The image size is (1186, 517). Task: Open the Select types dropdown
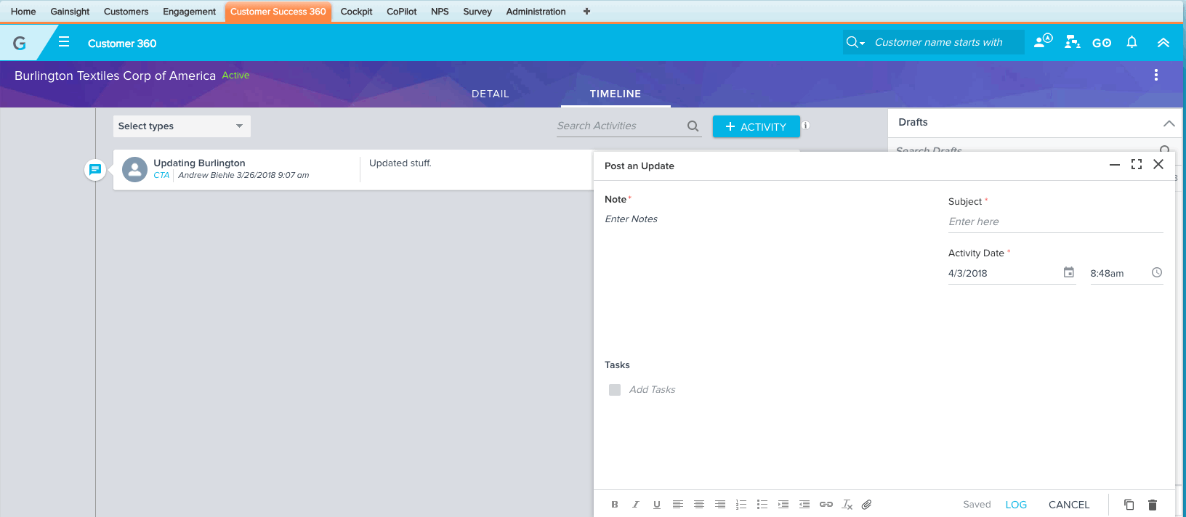click(182, 126)
